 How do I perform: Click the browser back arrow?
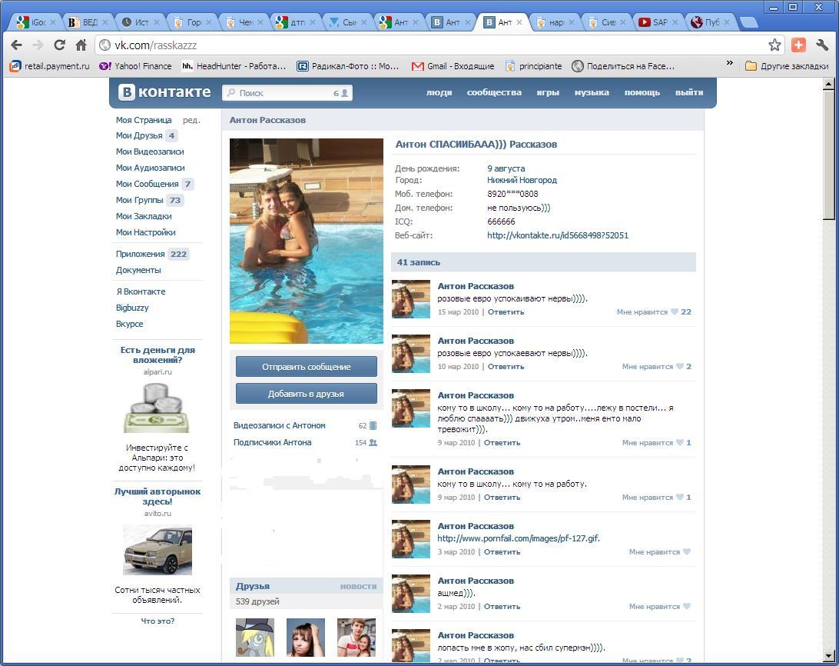16,45
